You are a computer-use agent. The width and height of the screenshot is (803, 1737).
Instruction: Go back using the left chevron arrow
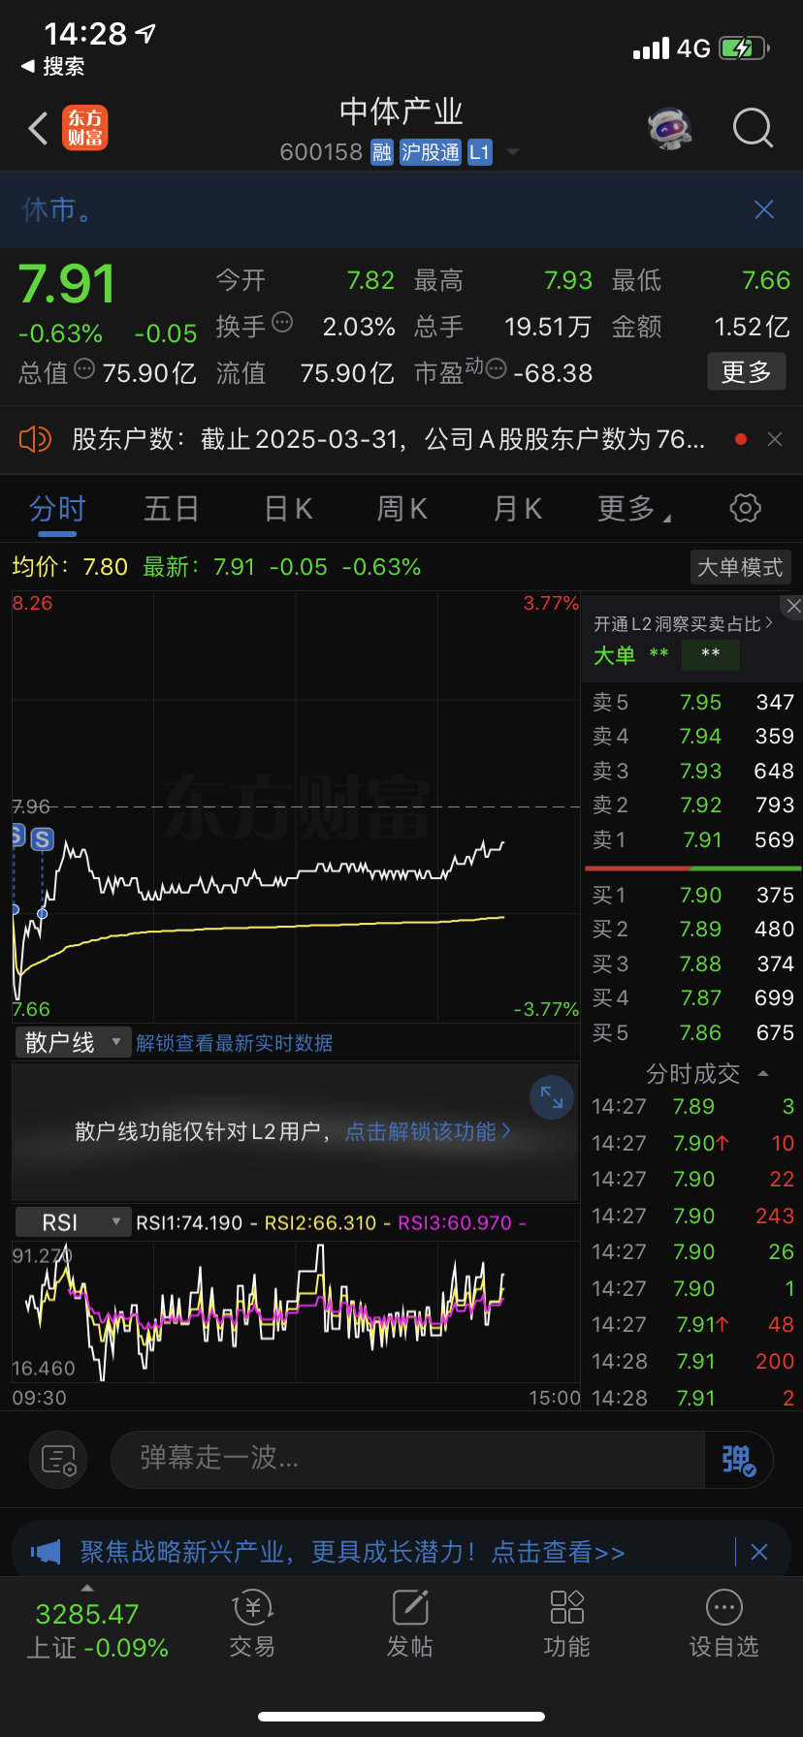coord(38,129)
